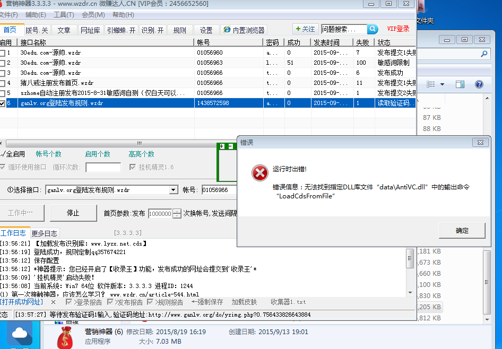Click the small plus icon in green panel
This screenshot has width=502, height=349.
(x=222, y=146)
